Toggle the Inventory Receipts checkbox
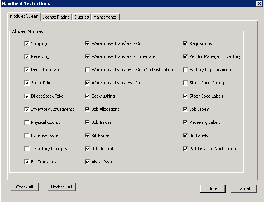The height and width of the screenshot is (202, 264). (27, 149)
